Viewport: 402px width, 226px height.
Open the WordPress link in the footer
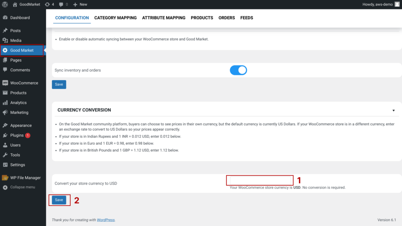coord(106,220)
